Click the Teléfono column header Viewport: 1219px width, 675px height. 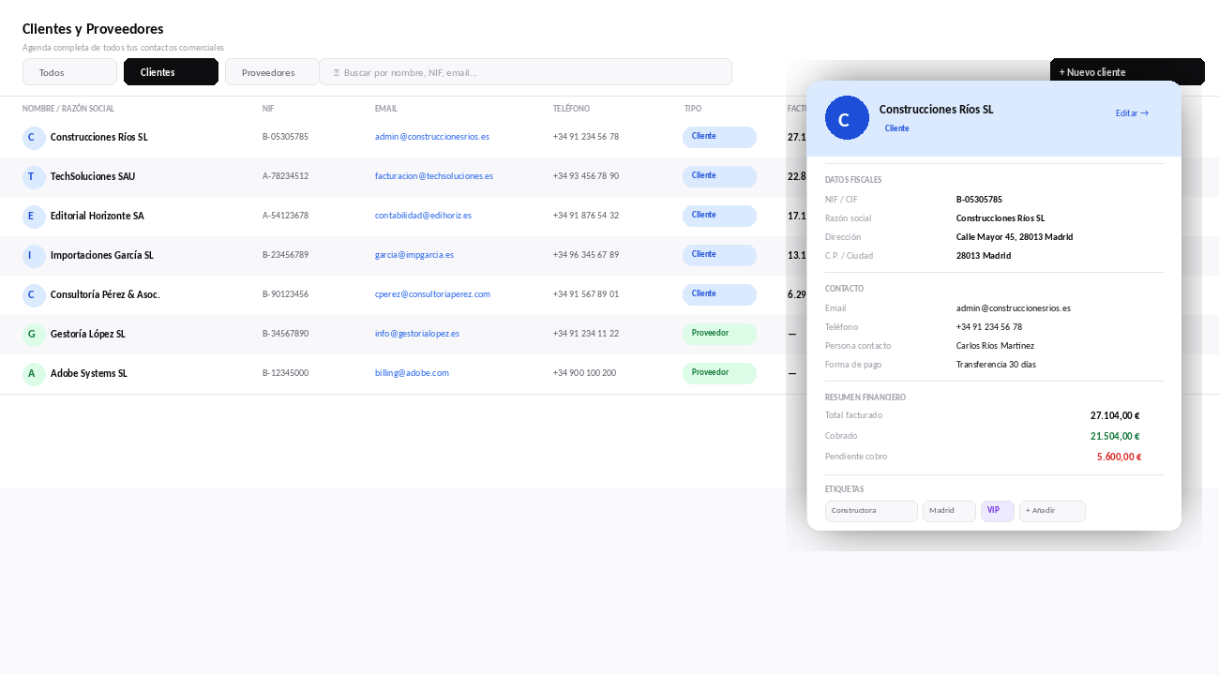click(x=571, y=109)
